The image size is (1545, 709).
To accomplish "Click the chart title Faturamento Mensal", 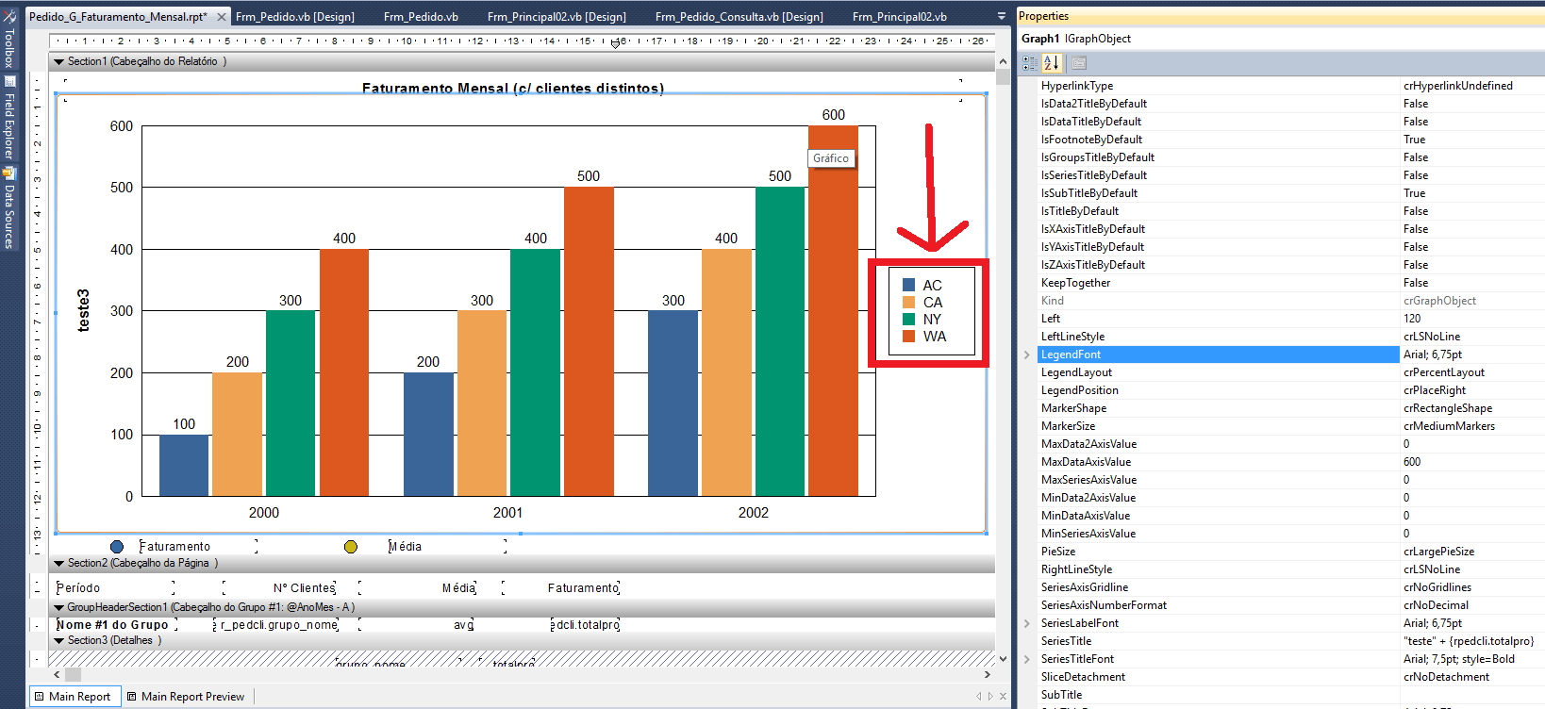I will pos(513,89).
